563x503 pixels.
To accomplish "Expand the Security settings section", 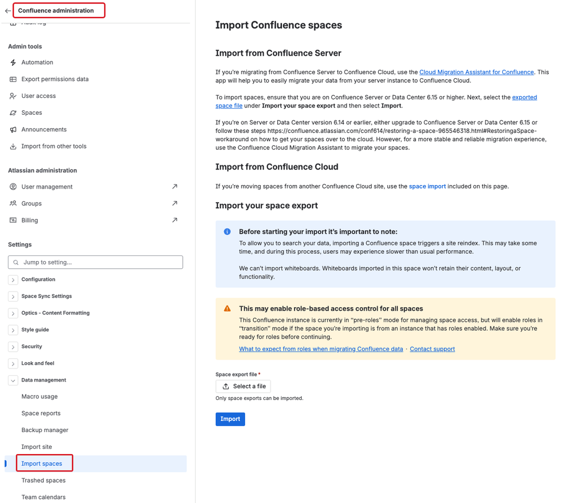I will (13, 347).
